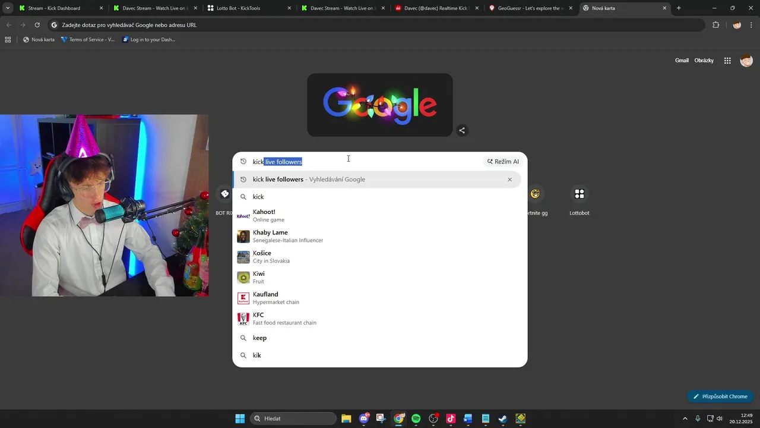Viewport: 760px width, 428px height.
Task: Open Obrázky images link
Action: click(x=704, y=61)
